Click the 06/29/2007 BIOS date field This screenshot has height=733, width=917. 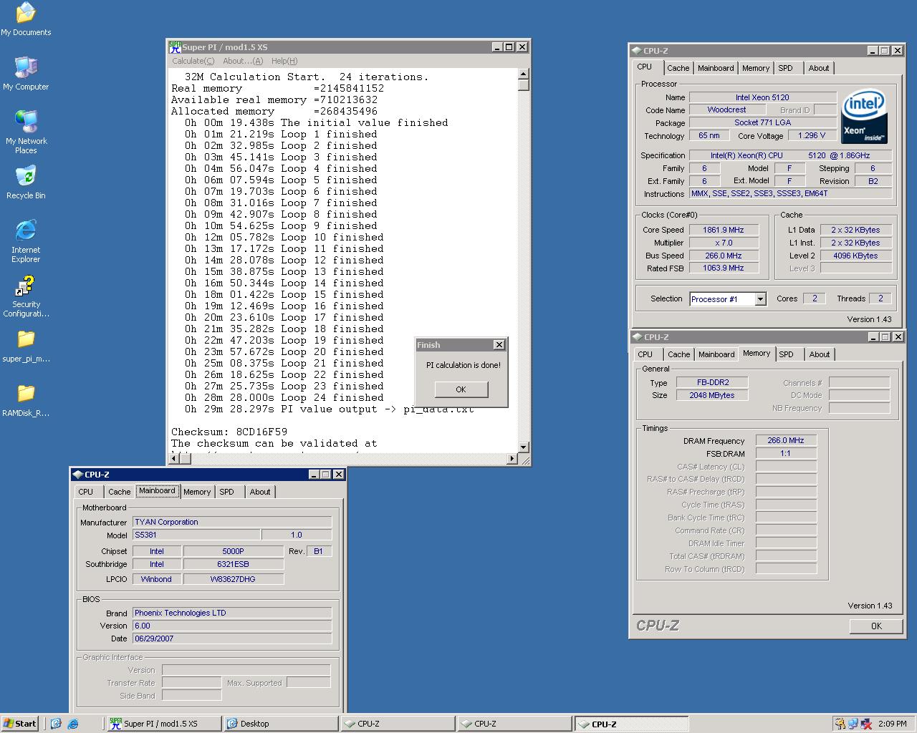(x=232, y=639)
